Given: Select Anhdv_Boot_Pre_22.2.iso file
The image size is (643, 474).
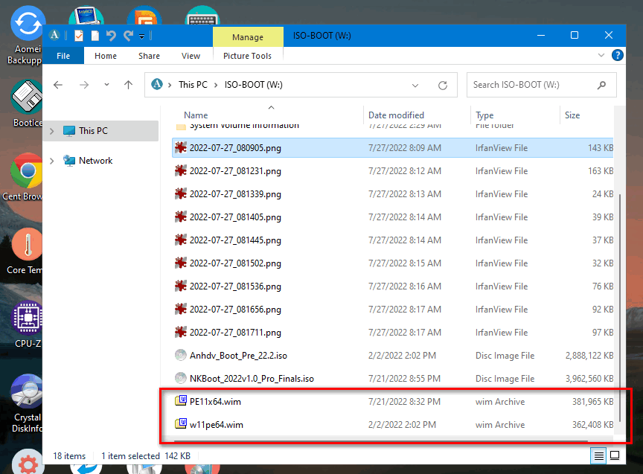Looking at the screenshot, I should [392, 356].
